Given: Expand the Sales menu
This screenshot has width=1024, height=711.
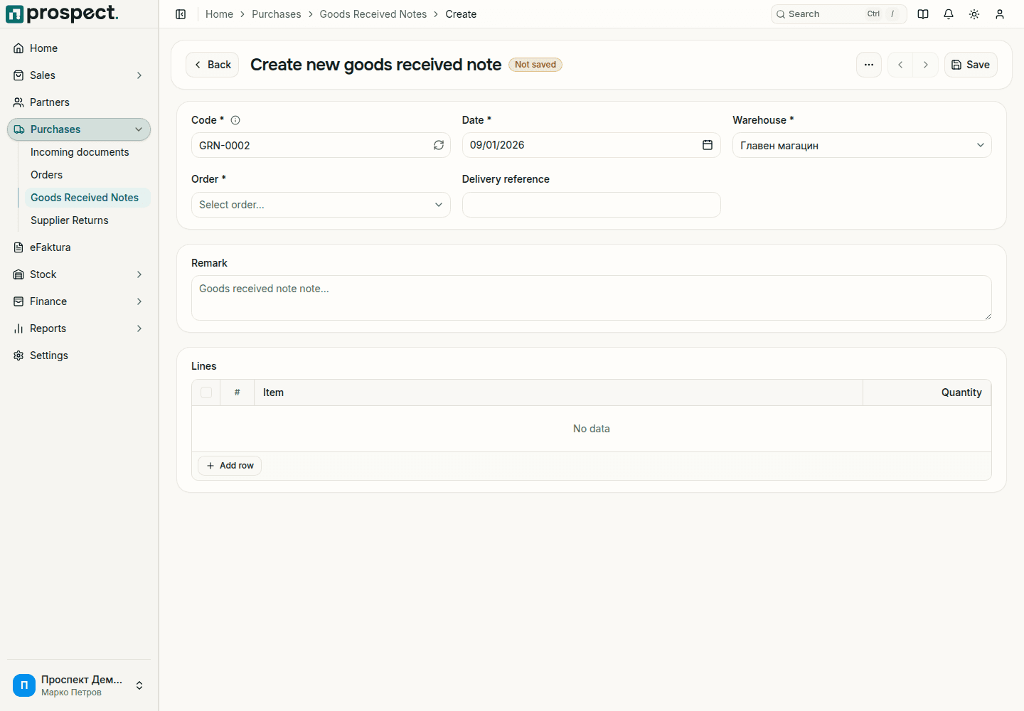Looking at the screenshot, I should point(79,75).
